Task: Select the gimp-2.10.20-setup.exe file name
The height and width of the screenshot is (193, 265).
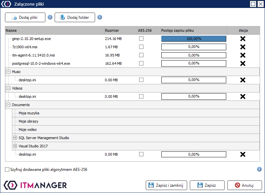Action: coord(31,39)
